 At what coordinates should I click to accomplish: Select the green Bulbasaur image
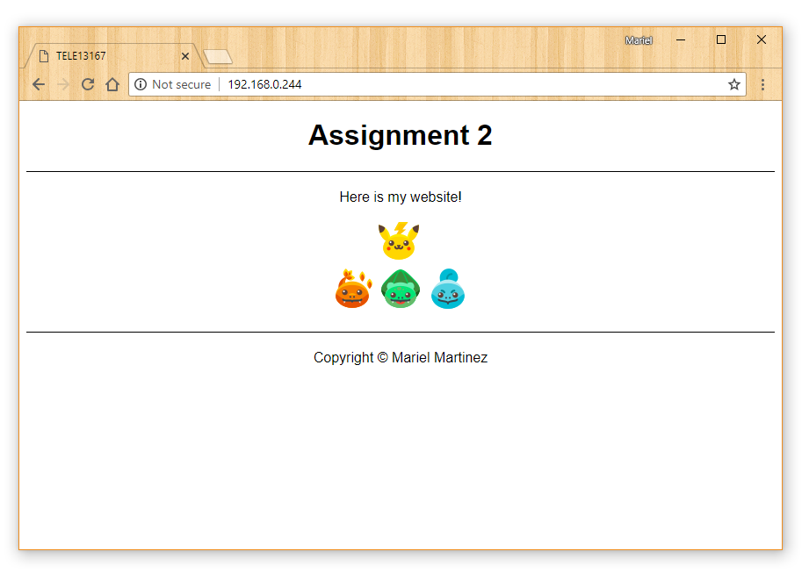401,289
